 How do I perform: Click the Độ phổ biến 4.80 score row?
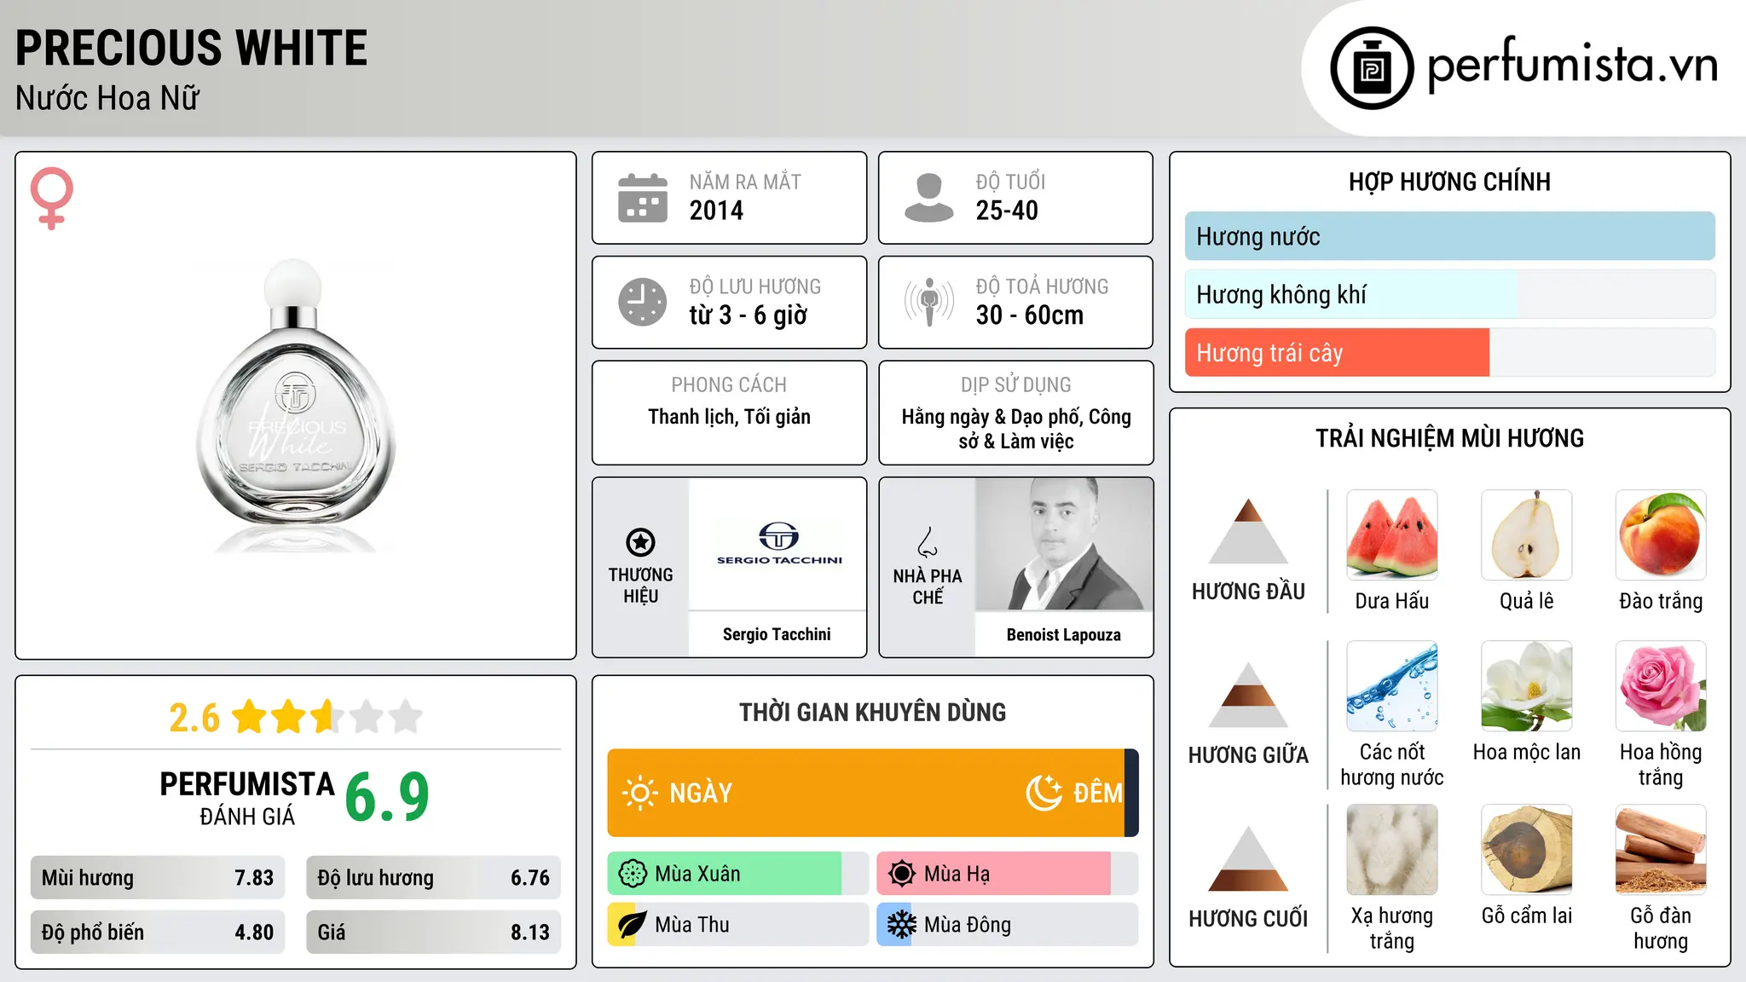pyautogui.click(x=158, y=933)
